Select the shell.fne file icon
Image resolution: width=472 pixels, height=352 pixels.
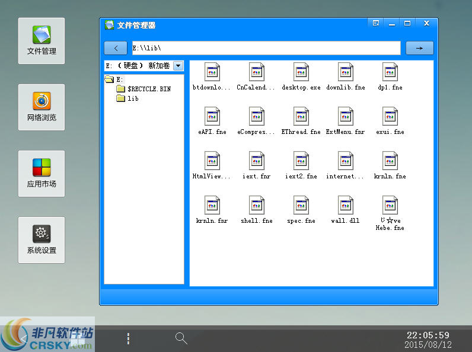pos(257,206)
